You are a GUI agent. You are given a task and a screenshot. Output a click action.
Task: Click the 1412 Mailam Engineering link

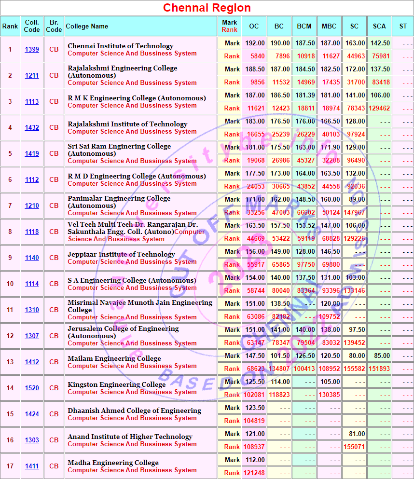pyautogui.click(x=32, y=362)
